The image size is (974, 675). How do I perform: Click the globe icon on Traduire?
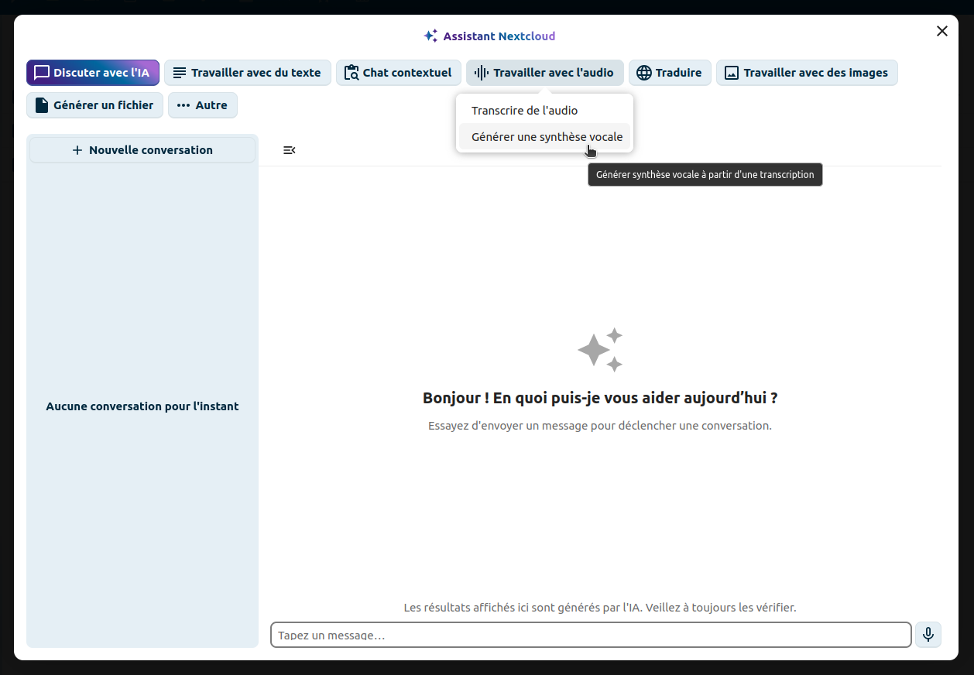point(643,73)
